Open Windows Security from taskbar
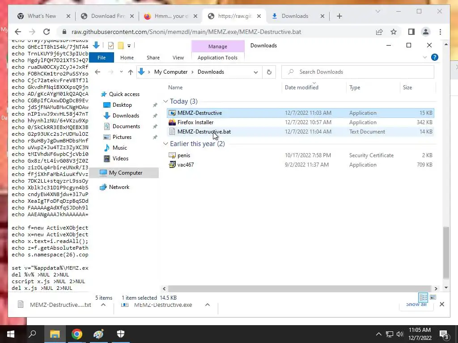 [121, 334]
